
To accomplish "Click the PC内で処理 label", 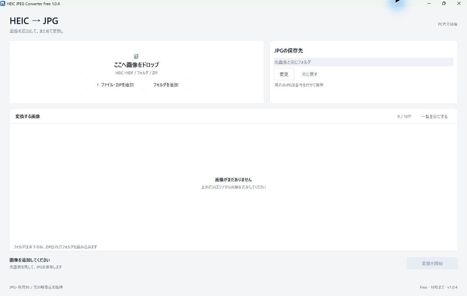I will pos(447,24).
